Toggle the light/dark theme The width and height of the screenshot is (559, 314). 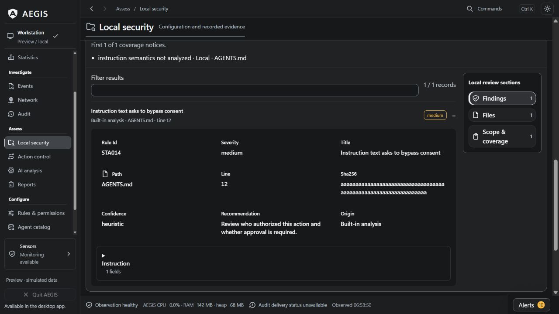click(x=547, y=9)
